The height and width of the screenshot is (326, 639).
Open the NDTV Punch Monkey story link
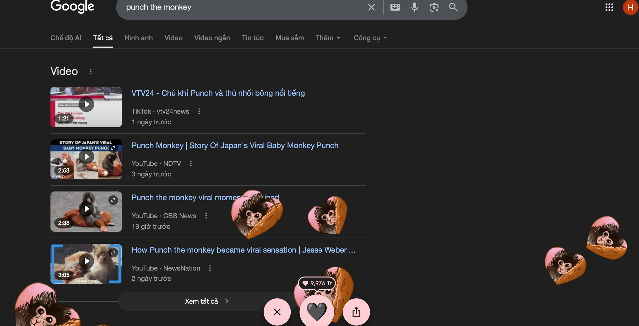point(235,146)
